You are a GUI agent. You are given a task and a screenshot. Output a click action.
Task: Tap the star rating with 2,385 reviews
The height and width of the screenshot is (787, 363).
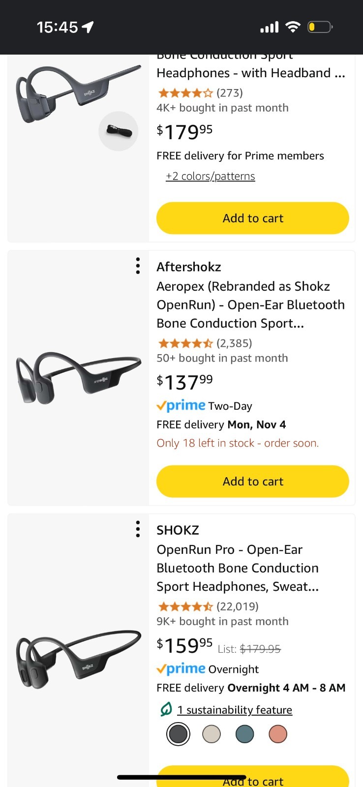click(185, 343)
